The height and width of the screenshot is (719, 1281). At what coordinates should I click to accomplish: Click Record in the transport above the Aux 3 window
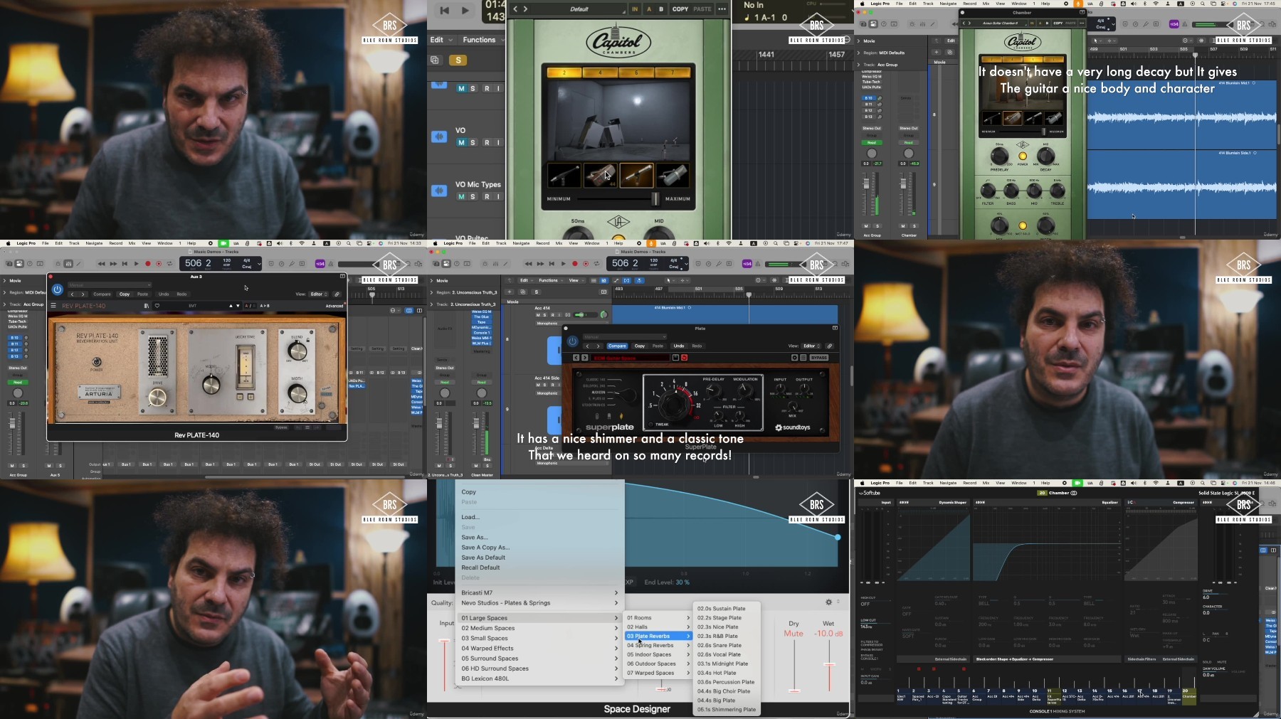coord(148,264)
